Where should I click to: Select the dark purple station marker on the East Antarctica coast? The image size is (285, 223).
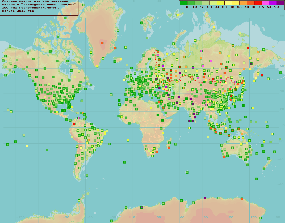205,198
